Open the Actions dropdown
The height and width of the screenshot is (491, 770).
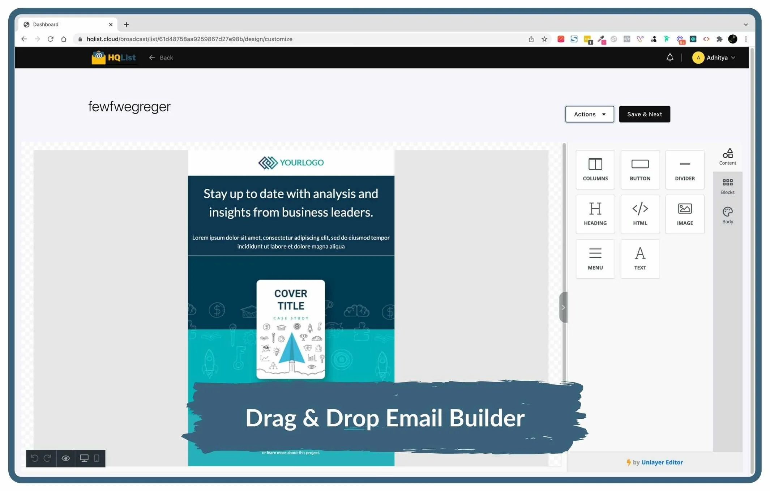tap(589, 114)
